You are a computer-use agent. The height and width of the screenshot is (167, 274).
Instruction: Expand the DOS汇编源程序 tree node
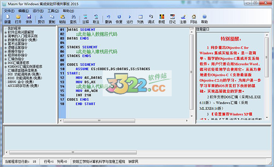5,63
